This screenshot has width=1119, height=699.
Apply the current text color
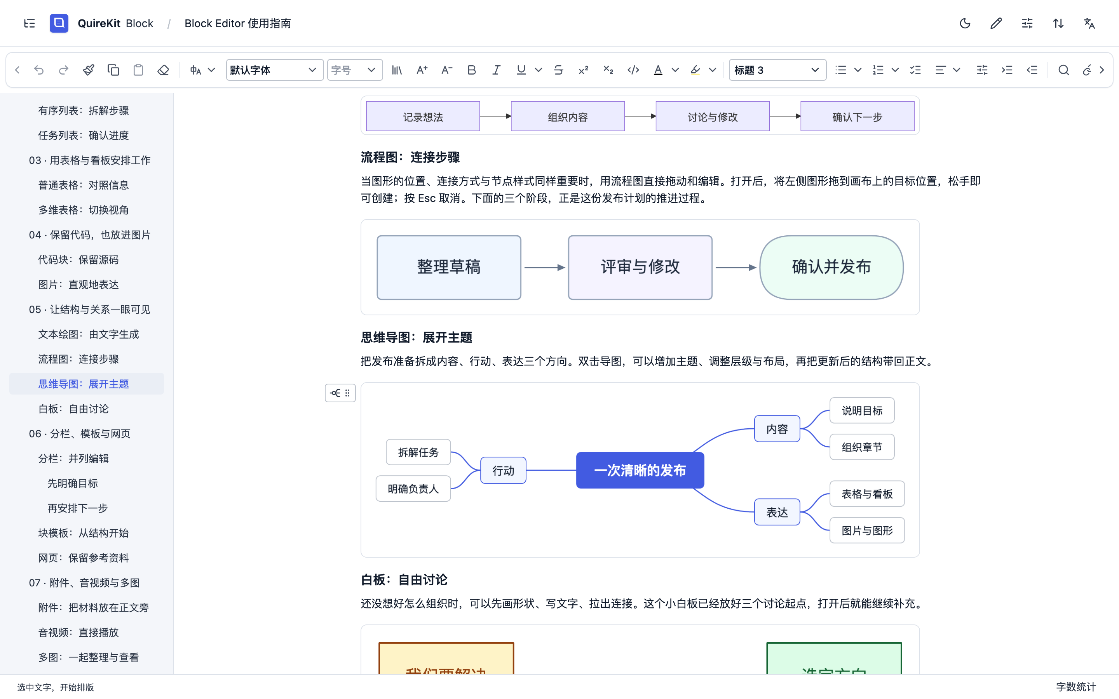pyautogui.click(x=658, y=70)
